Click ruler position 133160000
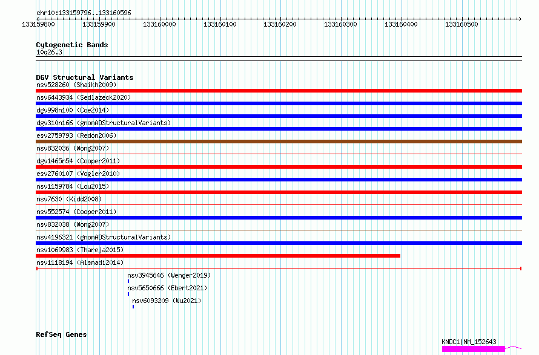The image size is (539, 355). (x=159, y=24)
